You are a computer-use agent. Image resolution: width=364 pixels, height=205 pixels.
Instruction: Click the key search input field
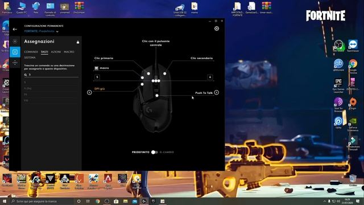[51, 75]
